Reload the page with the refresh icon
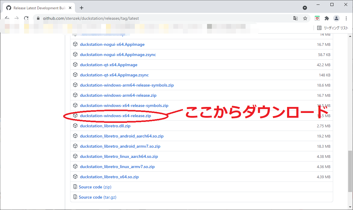The image size is (353, 210). click(26, 18)
